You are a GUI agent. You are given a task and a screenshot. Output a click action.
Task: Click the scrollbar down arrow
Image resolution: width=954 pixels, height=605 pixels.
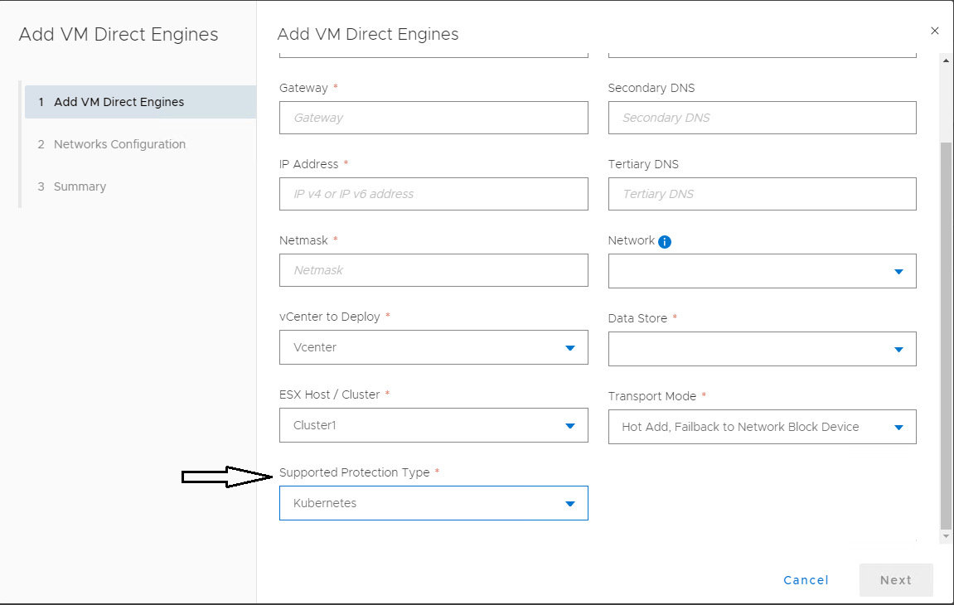pyautogui.click(x=946, y=537)
